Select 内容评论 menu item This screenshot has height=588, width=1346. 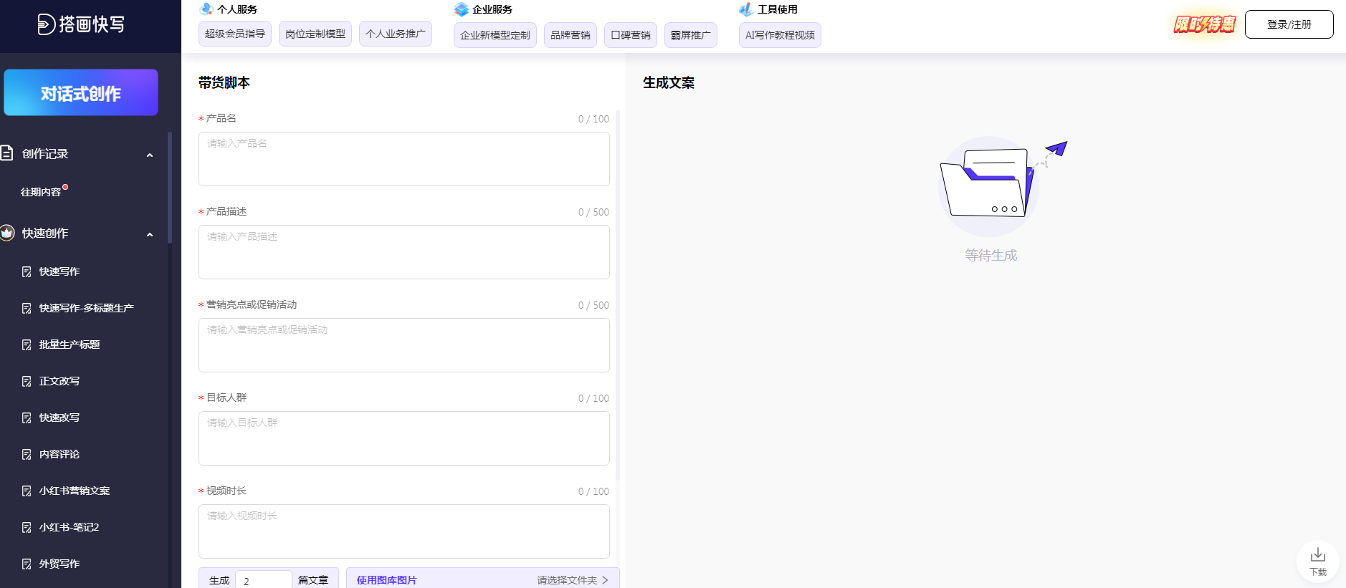click(59, 454)
